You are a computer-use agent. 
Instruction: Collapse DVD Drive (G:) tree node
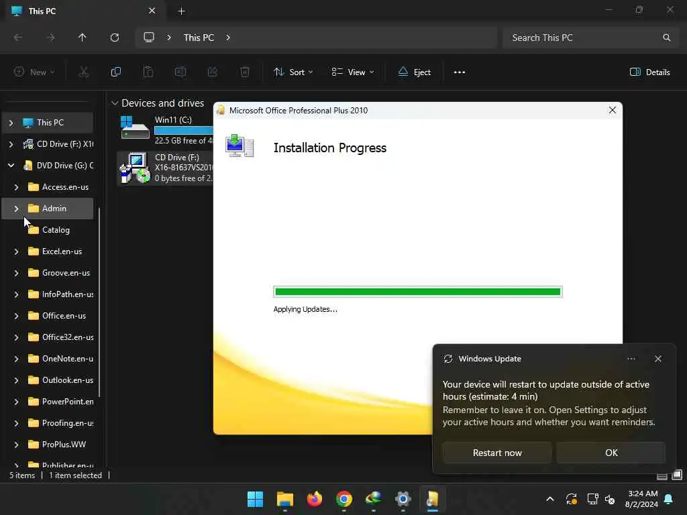11,166
